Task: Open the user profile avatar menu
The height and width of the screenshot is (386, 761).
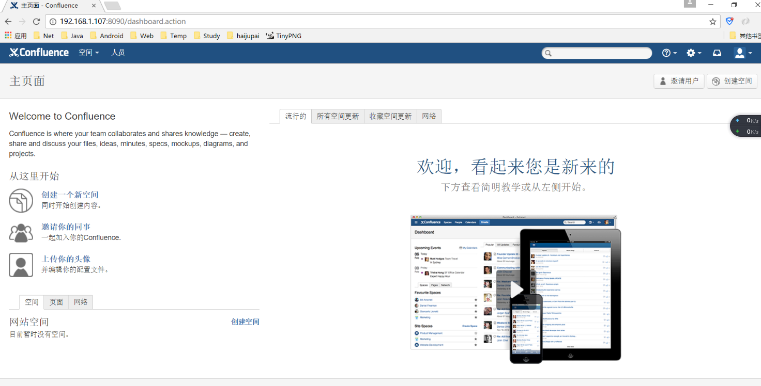Action: [743, 53]
